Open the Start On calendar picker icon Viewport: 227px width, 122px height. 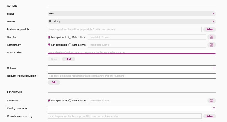point(212,37)
